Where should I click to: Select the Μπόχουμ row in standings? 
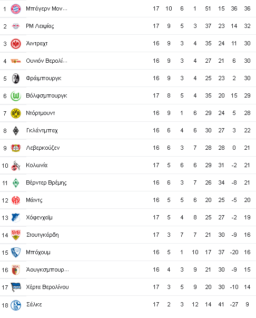128,252
